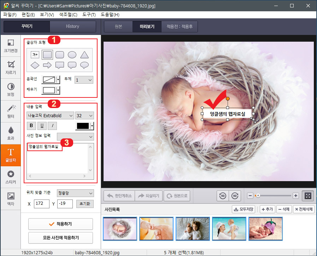
Task: Open the font name dropdown 나눔고딕 ExtraBold
Action: [x=50, y=115]
